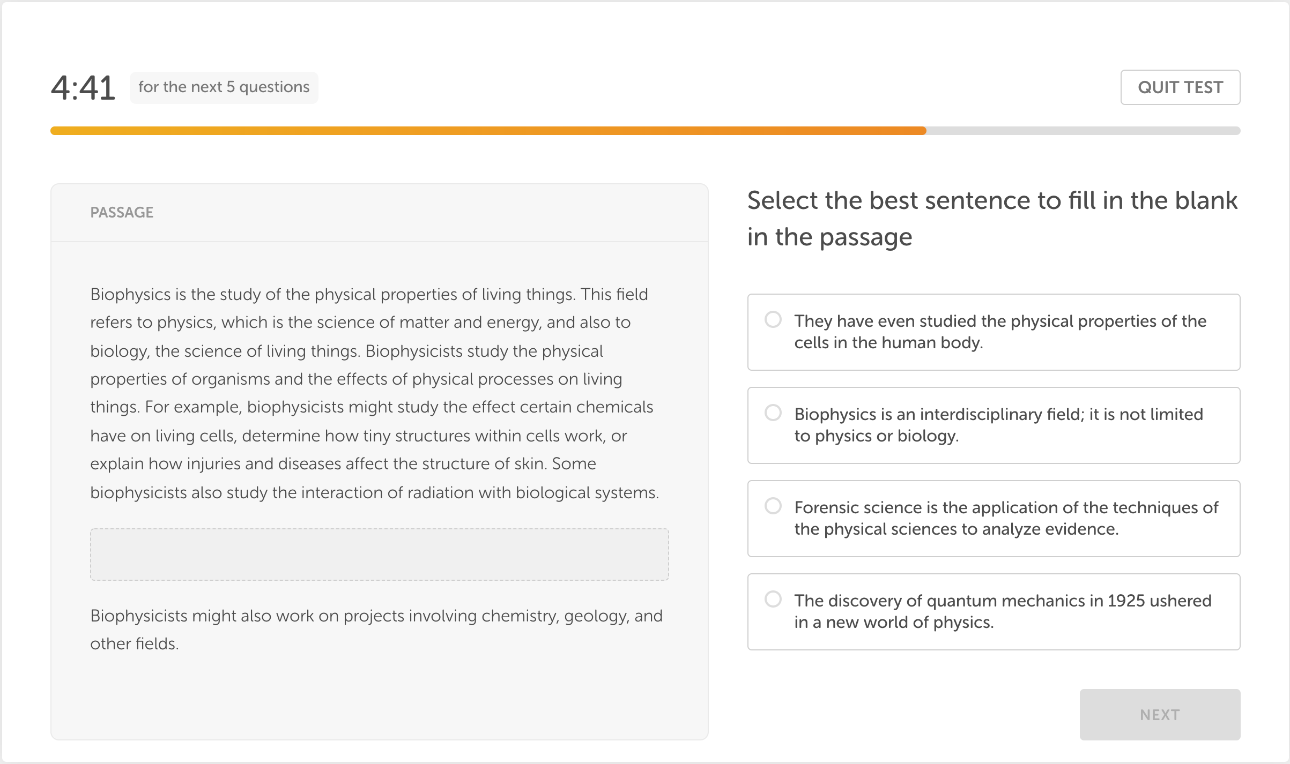Click the orange filled portion of progress bar
The height and width of the screenshot is (764, 1290).
click(x=488, y=131)
